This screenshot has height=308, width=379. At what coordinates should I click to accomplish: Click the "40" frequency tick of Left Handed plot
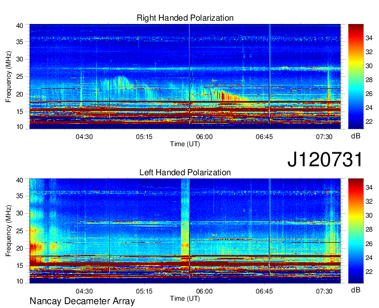20,180
